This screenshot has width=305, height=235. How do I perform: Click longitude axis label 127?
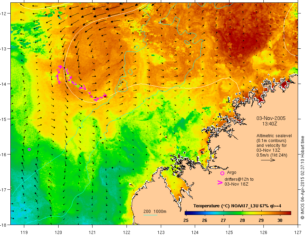[x=298, y=232]
